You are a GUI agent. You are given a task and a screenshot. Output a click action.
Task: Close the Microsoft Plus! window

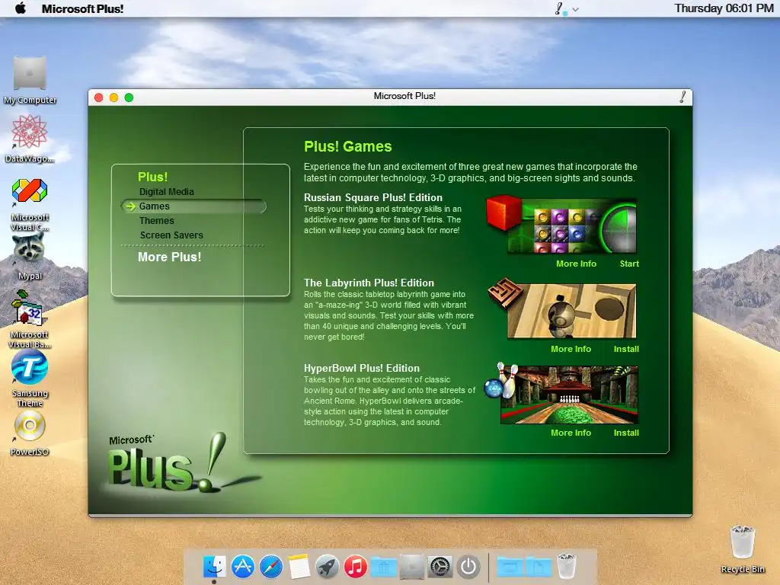[98, 97]
